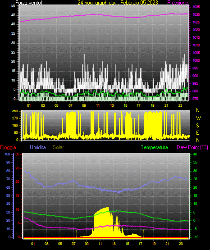The width and height of the screenshot is (210, 250).
Task: Click the Pioggia legend label
Action: click(x=8, y=147)
